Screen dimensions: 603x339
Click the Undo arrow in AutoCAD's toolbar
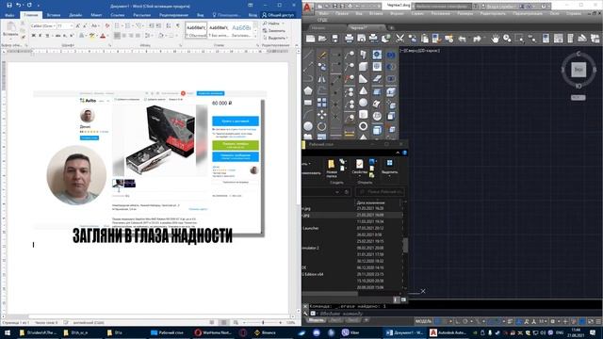click(463, 39)
